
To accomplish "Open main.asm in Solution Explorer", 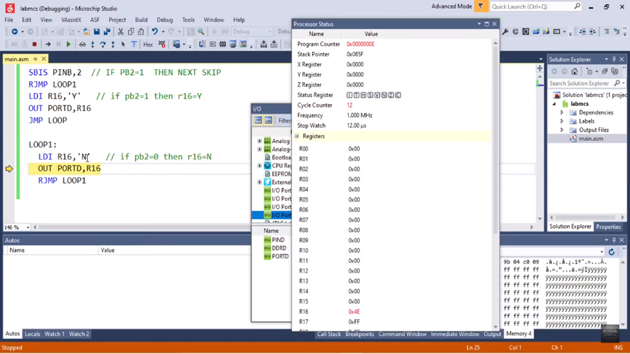I will click(x=591, y=139).
